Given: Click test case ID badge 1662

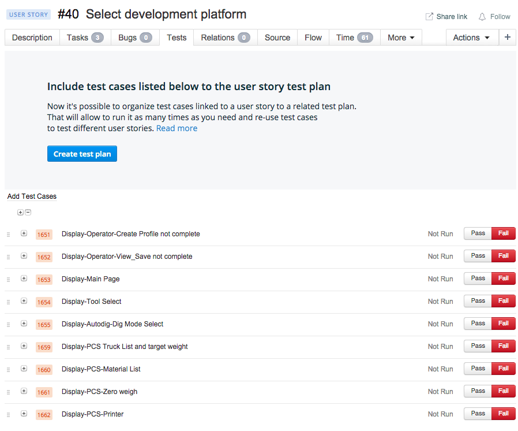Looking at the screenshot, I should click(44, 414).
